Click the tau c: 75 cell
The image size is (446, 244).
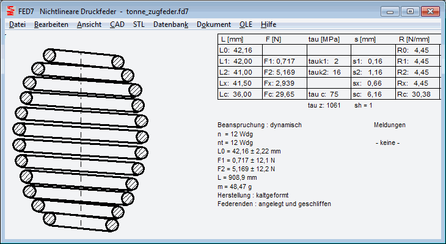329,94
